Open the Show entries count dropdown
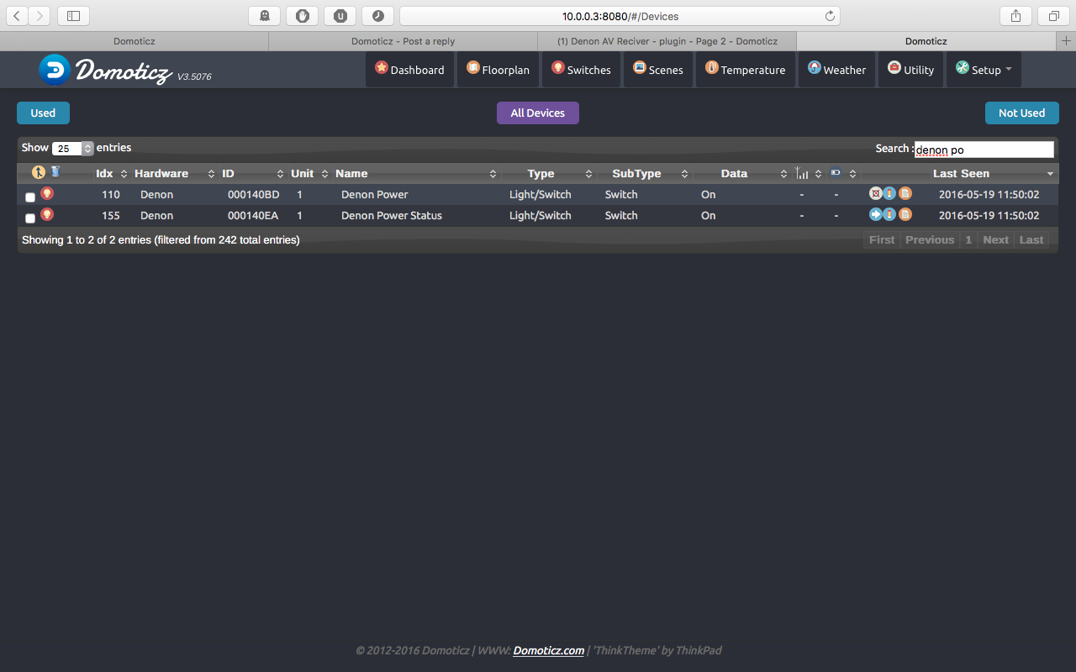 (73, 149)
